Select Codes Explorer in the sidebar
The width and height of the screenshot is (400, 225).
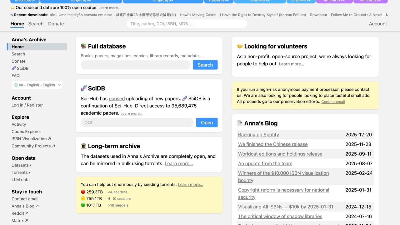pos(26,131)
